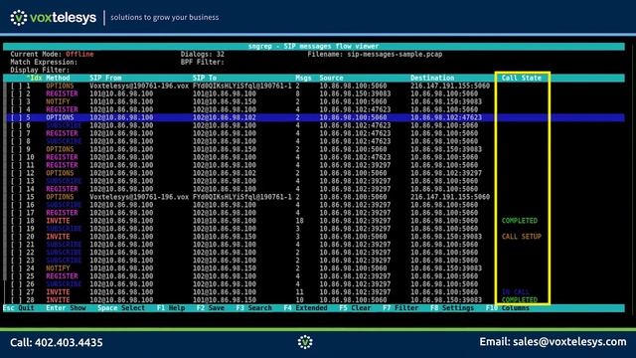This screenshot has height=358, width=636.
Task: Tick the checkbox for row 5 OPTIONS
Action: (16, 117)
